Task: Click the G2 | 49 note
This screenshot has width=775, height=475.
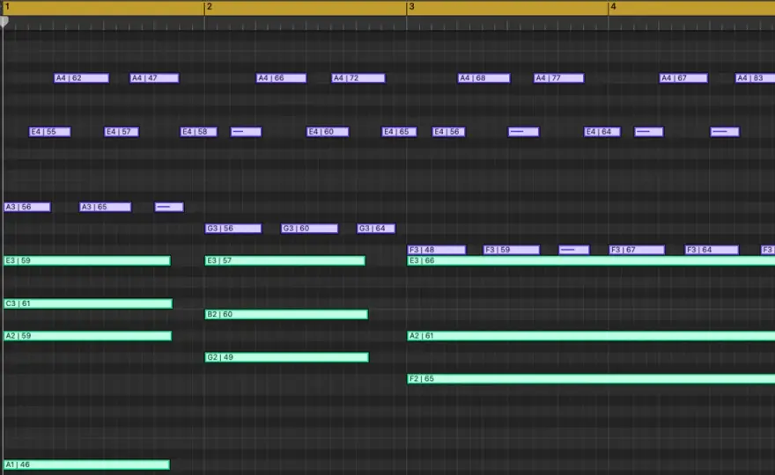Action: coord(287,357)
